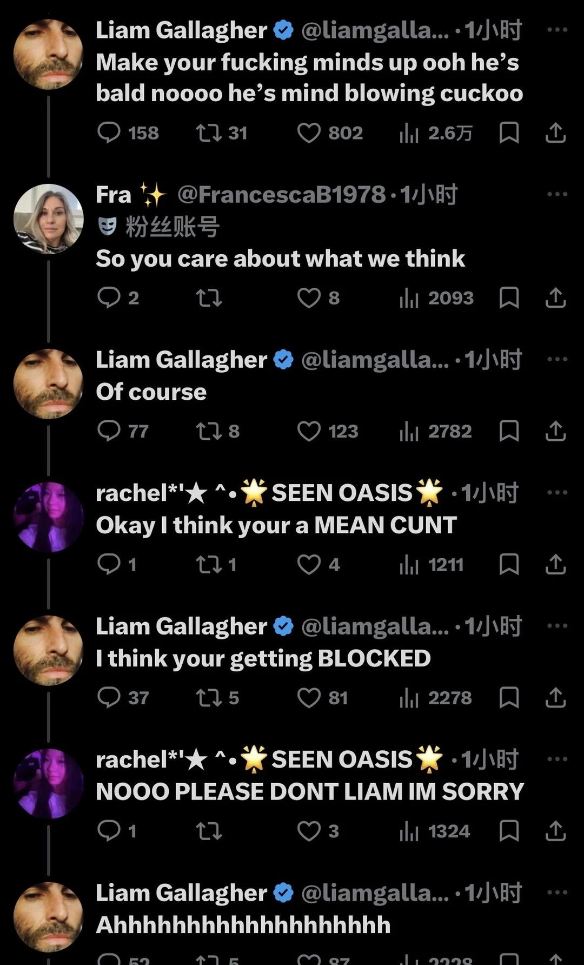Open rachel's purple avatar on 'MEAN' tweet
The image size is (584, 965).
tap(49, 517)
